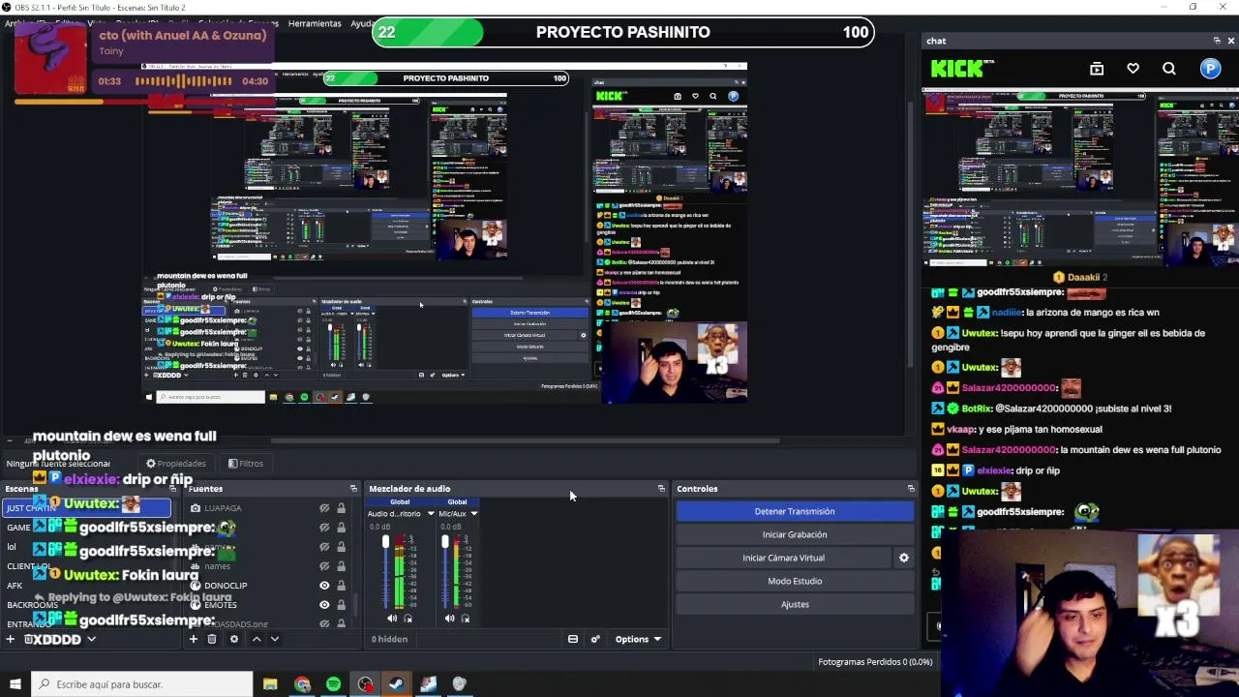
Task: Click OBS Studio taskbar icon
Action: pyautogui.click(x=365, y=684)
